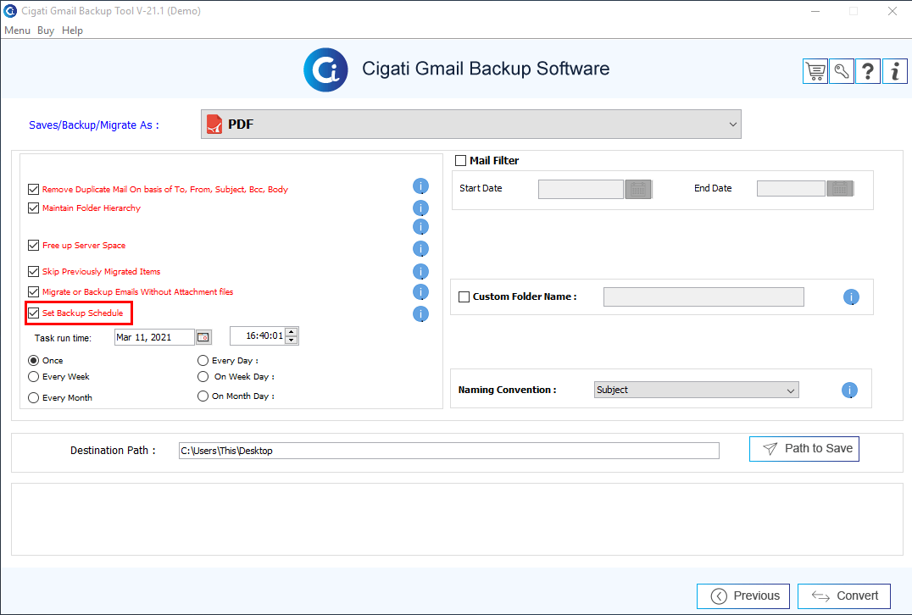Select the Once radio button
The width and height of the screenshot is (912, 615).
[x=34, y=360]
